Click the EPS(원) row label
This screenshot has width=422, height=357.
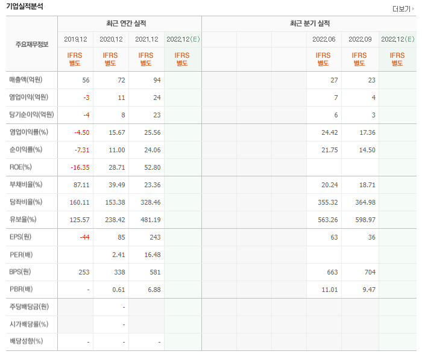[20, 237]
